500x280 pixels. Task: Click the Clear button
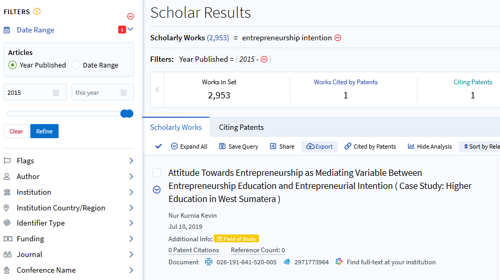point(16,131)
